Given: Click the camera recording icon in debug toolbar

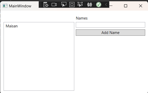Looking at the screenshot, I should tap(54, 5).
